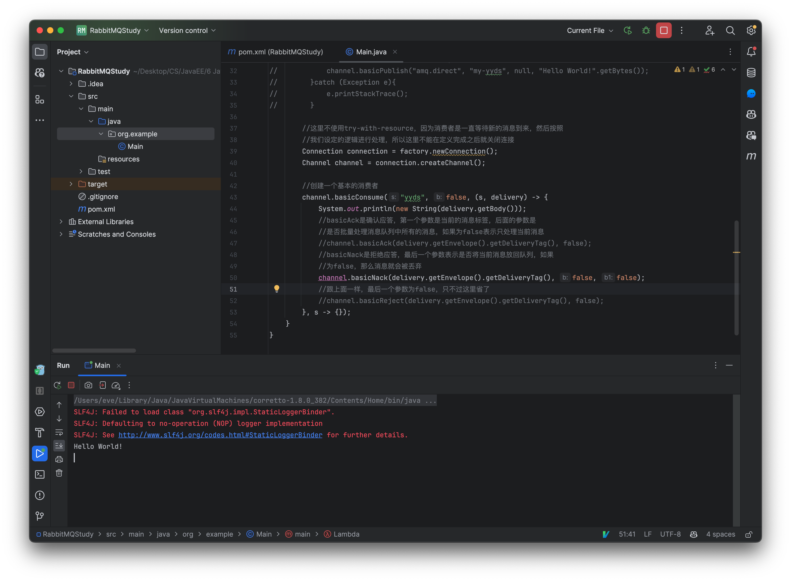791x581 pixels.
Task: Toggle scroll to end of console output
Action: [x=59, y=446]
